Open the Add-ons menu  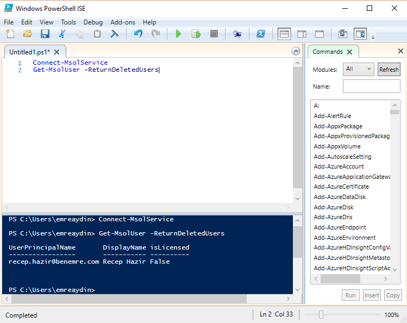[x=122, y=22]
